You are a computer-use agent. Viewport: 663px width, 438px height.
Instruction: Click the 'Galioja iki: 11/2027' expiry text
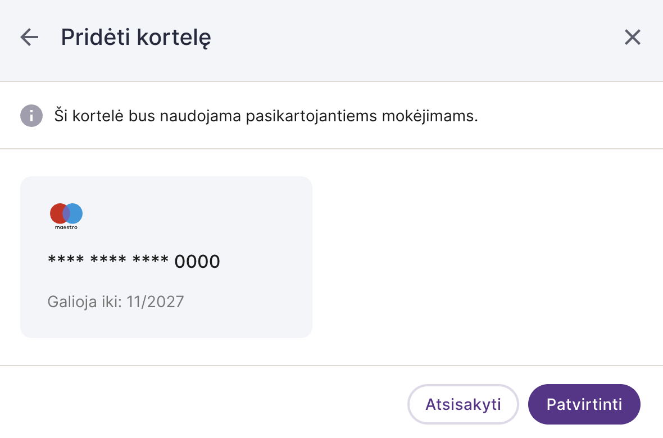(x=116, y=302)
